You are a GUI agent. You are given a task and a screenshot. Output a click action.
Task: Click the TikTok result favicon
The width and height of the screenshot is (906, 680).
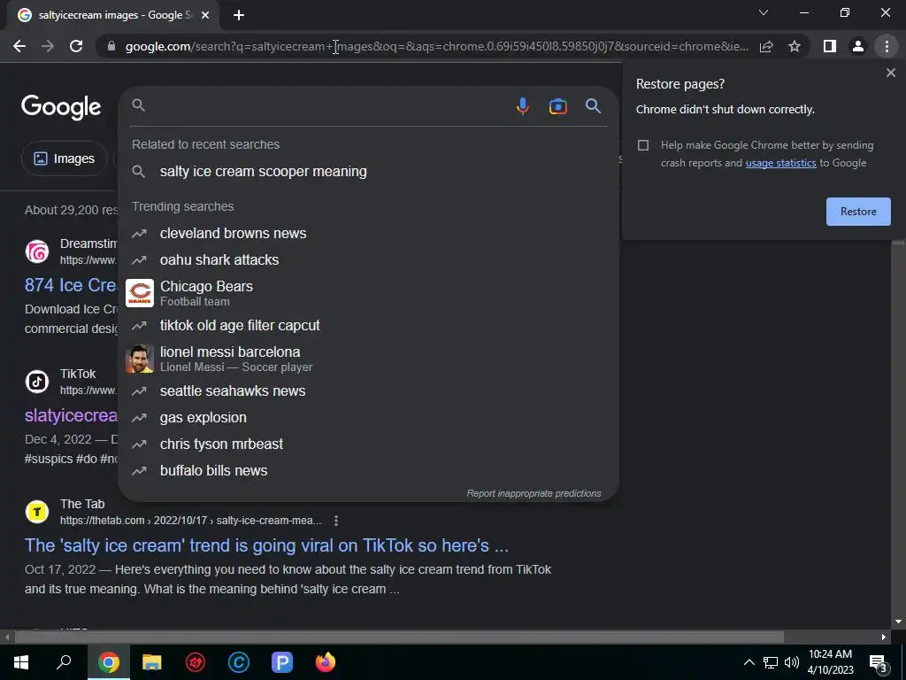tap(37, 382)
